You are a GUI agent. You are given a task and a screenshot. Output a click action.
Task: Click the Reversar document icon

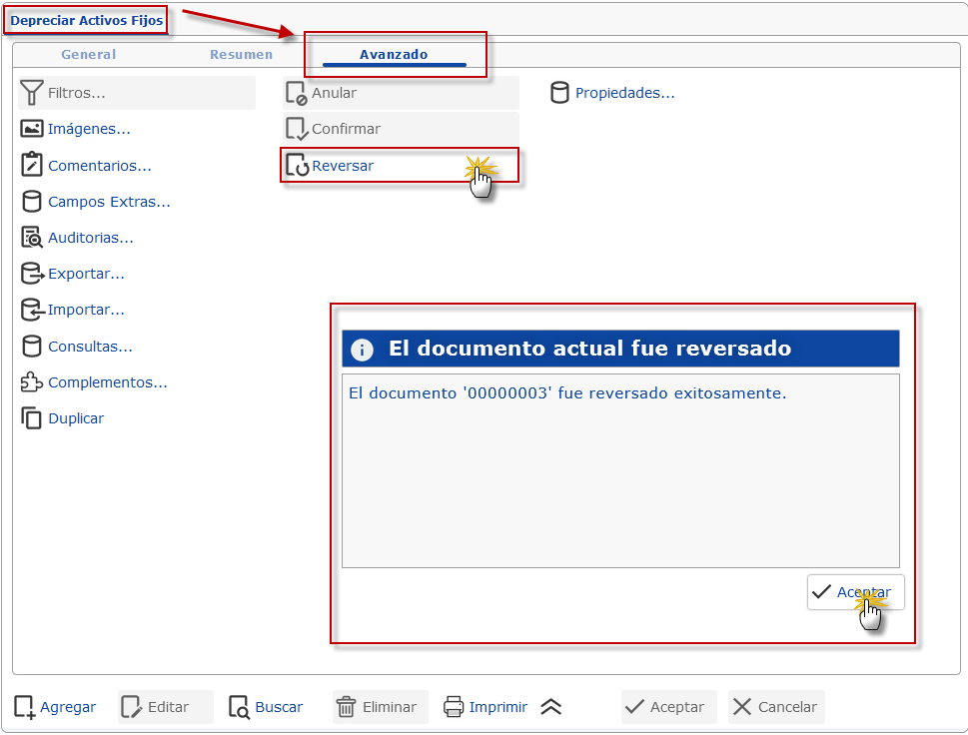pyautogui.click(x=297, y=165)
